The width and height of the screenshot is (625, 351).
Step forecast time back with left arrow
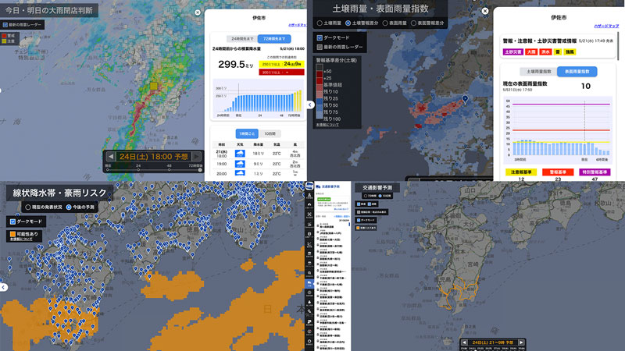(x=113, y=157)
